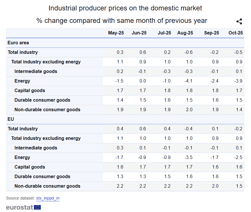
Task: Open the sts_inppd_m source dataset link
Action: (x=48, y=198)
